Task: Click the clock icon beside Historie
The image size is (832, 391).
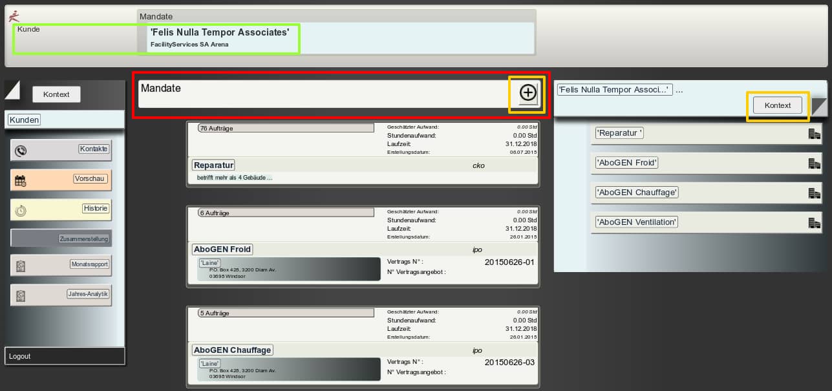Action: pos(21,211)
